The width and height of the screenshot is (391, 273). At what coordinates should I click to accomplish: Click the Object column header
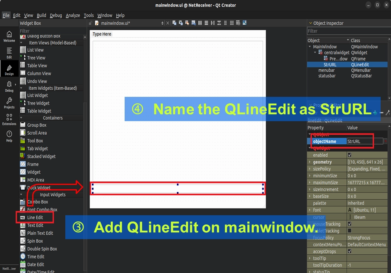point(328,40)
